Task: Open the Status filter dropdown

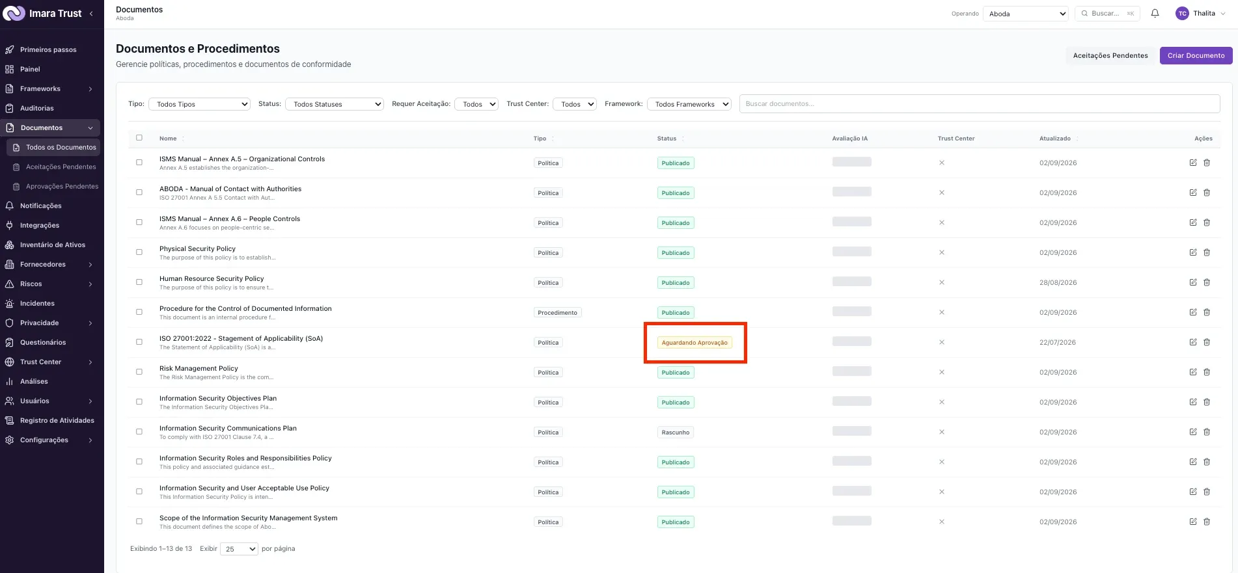Action: pyautogui.click(x=335, y=104)
